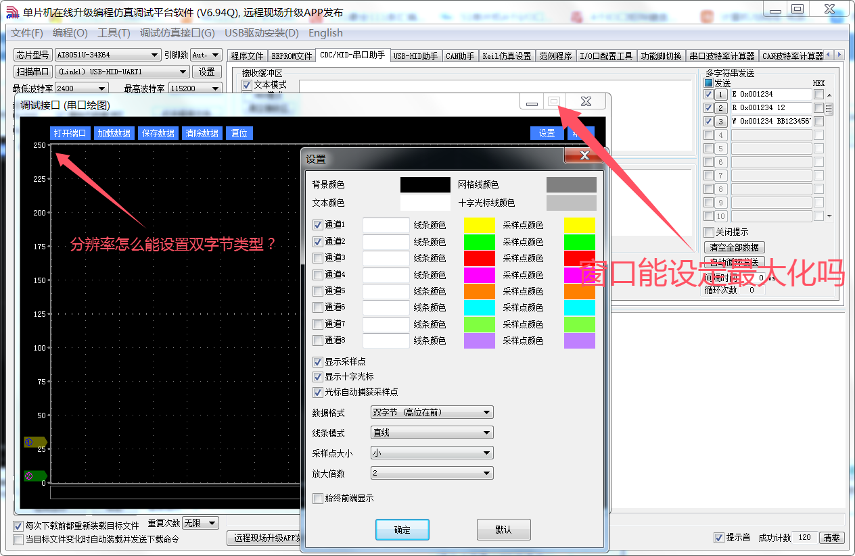The width and height of the screenshot is (855, 556).
Task: Open 最高波特率 115200 dropdown
Action: pyautogui.click(x=195, y=89)
